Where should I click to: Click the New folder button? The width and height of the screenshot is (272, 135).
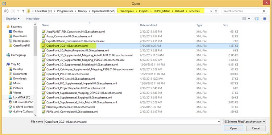(33, 19)
